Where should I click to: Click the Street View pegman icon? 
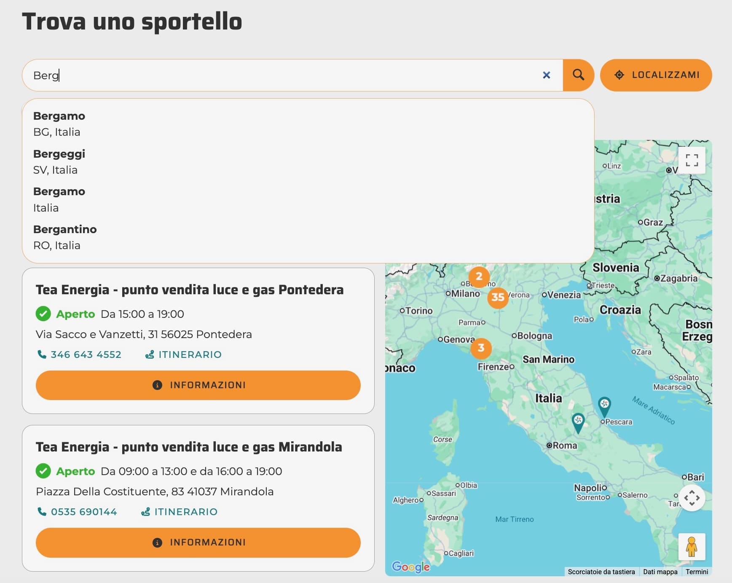[x=691, y=547]
